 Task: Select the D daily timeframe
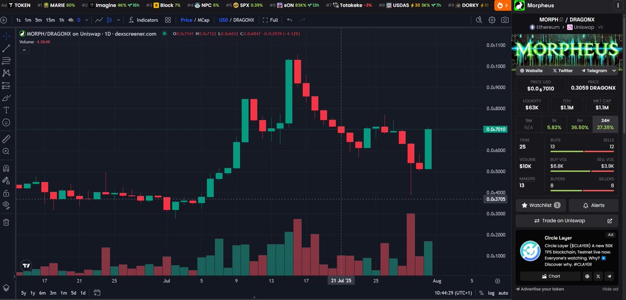(79, 20)
